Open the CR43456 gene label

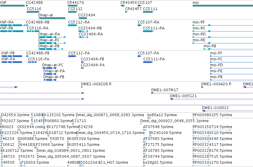(x=129, y=3)
